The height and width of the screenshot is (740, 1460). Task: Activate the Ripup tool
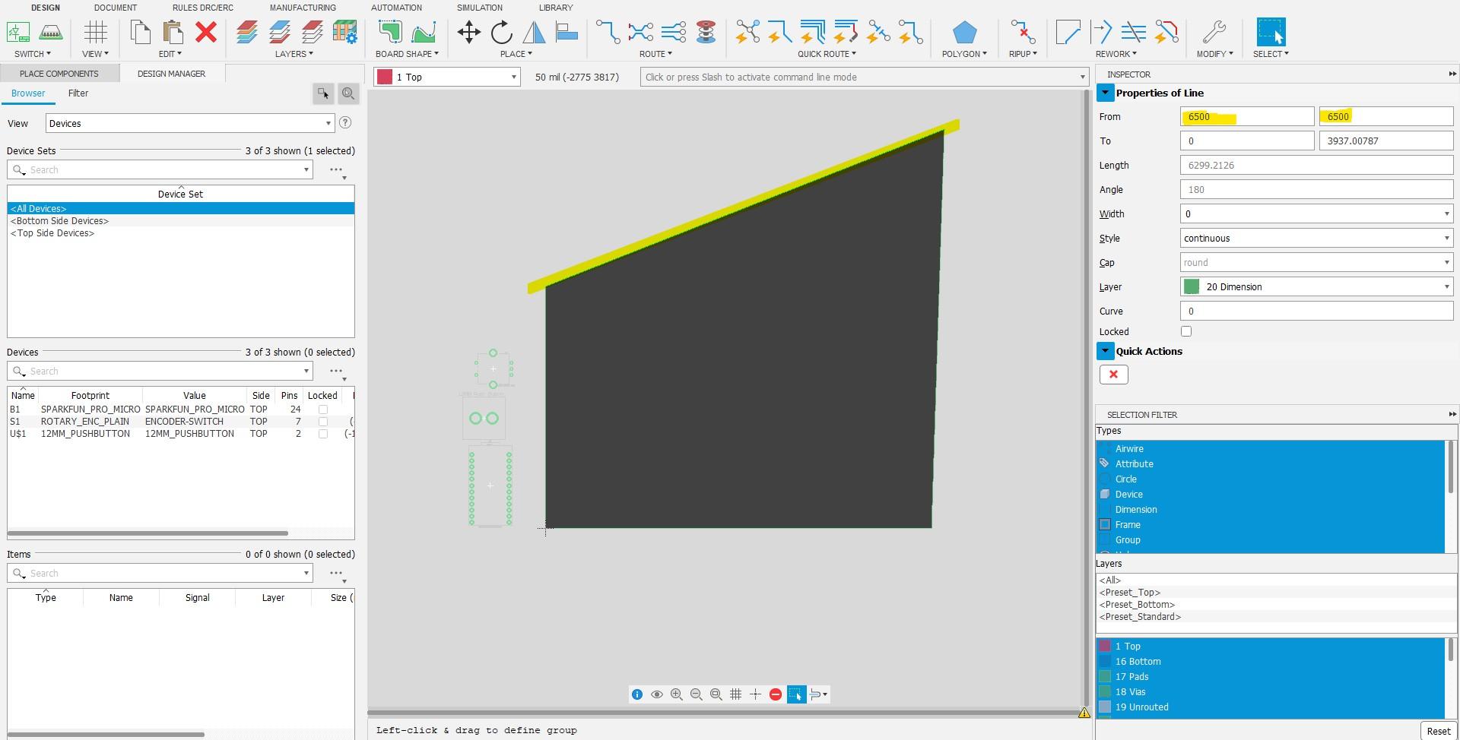click(1022, 32)
